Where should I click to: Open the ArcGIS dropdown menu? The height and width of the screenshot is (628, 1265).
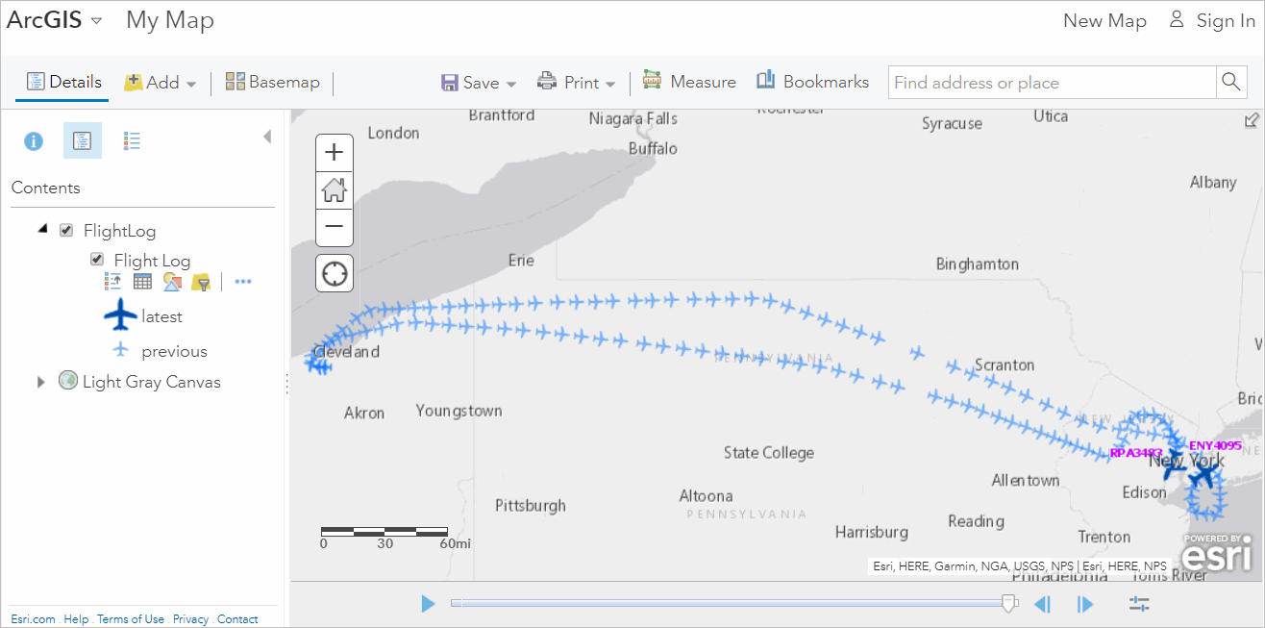55,20
